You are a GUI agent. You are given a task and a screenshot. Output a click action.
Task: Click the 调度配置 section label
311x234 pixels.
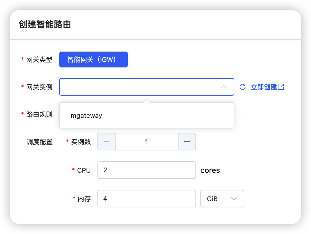(39, 142)
